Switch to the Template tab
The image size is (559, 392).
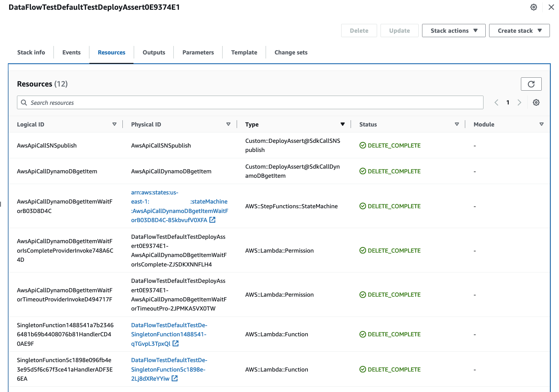click(x=244, y=52)
